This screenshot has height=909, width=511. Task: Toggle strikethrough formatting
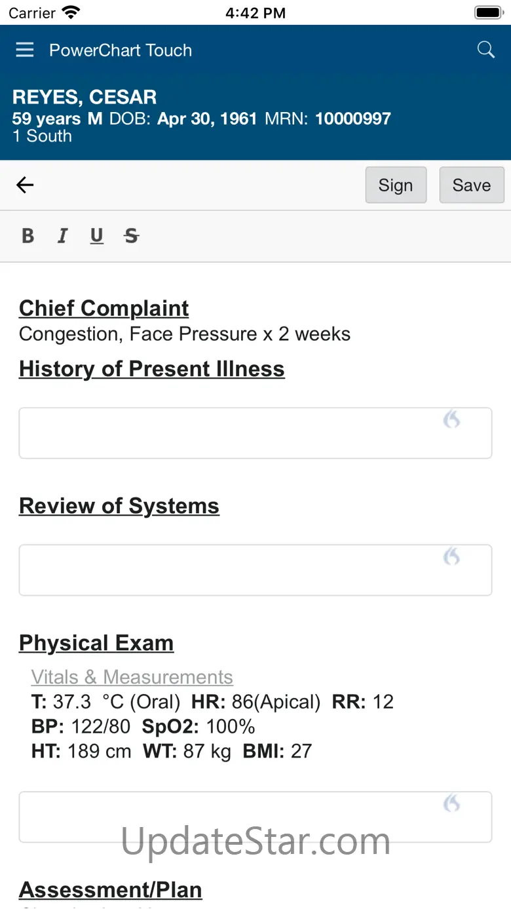(132, 236)
